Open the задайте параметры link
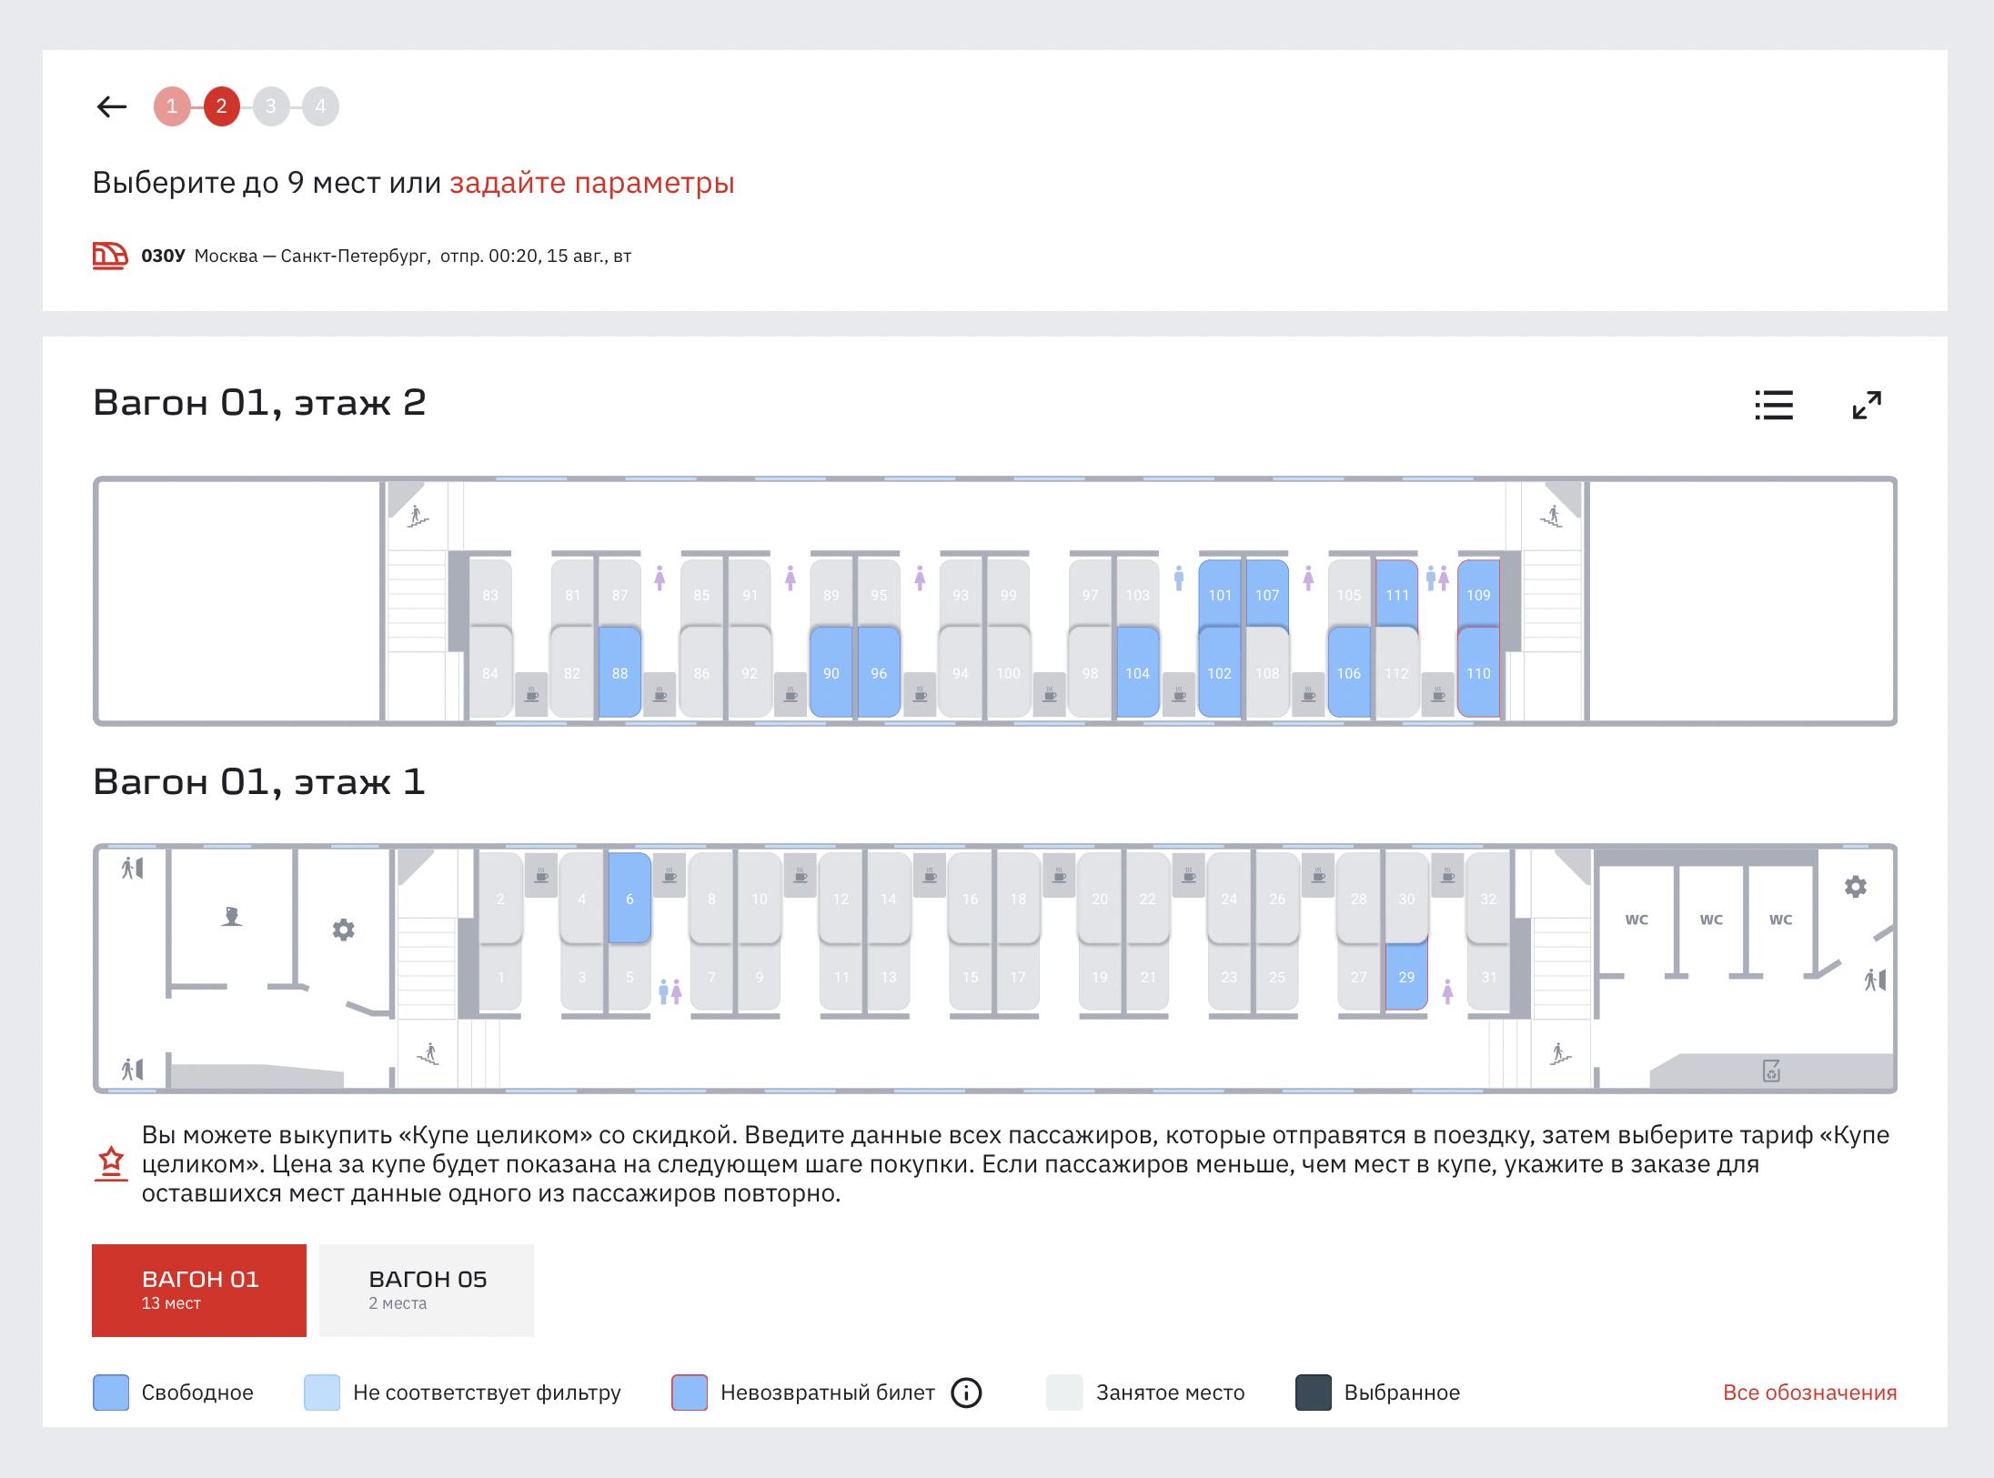Screen dimensions: 1994x1478 click(x=591, y=183)
